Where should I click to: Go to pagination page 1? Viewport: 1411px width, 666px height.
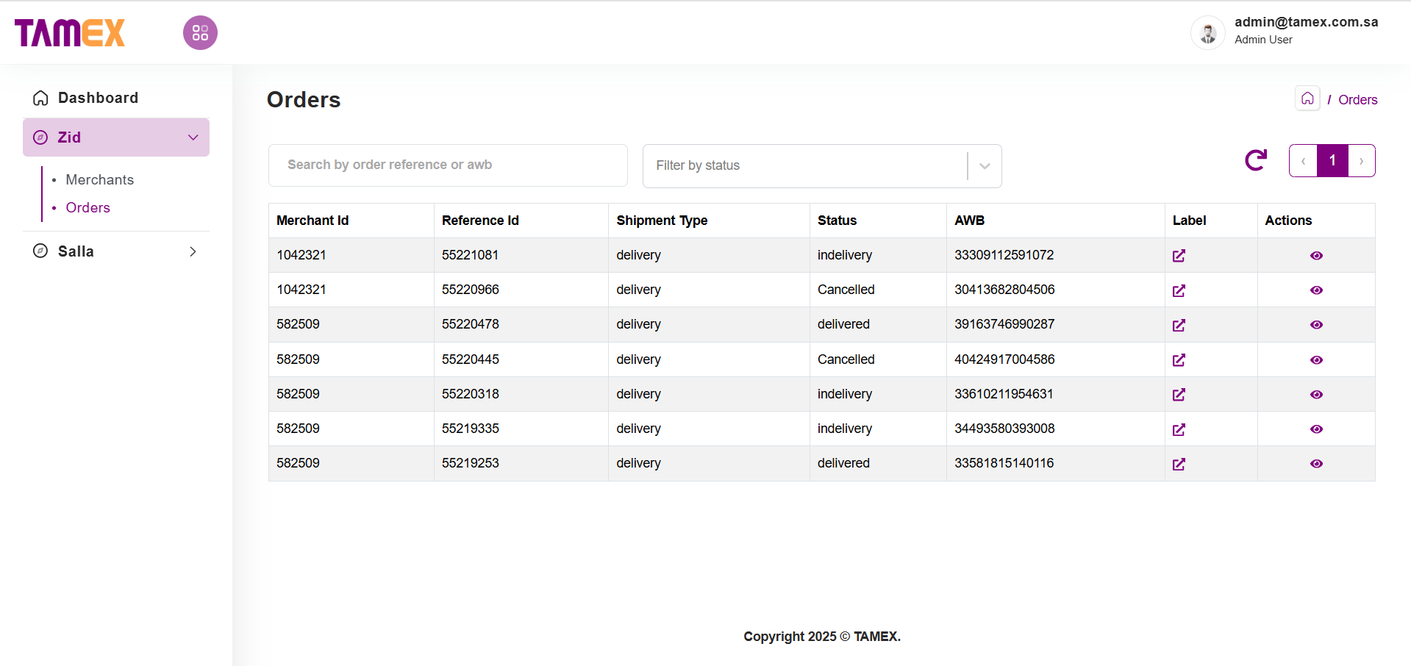point(1332,160)
